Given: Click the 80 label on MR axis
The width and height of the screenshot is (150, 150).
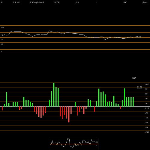Looking at the screenshot, I should click(x=146, y=89).
